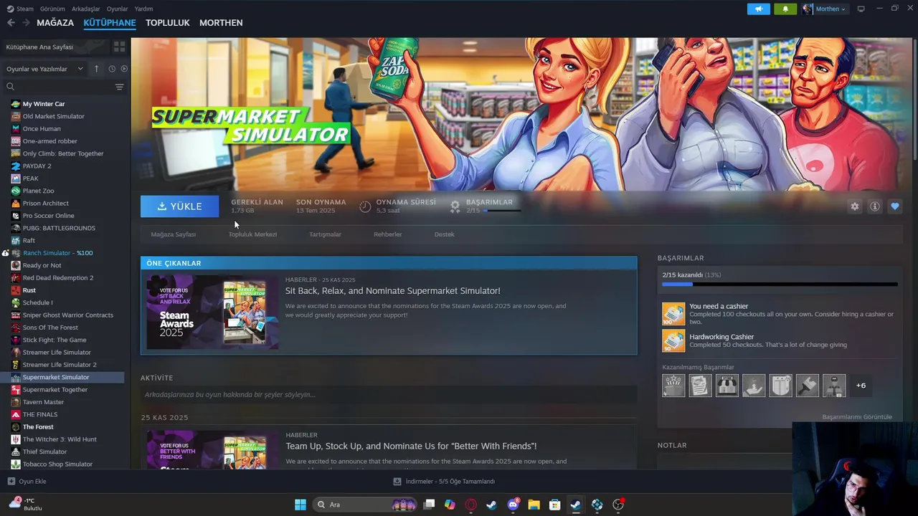
Task: Click the activity comment input field
Action: [x=388, y=395]
